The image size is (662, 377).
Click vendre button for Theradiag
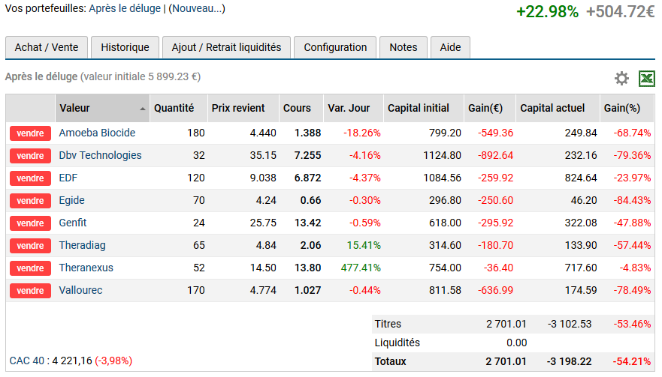(x=30, y=246)
